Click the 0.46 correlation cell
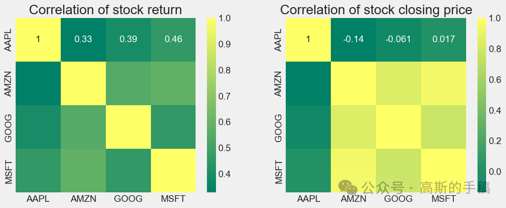This screenshot has width=506, height=208. 173,39
